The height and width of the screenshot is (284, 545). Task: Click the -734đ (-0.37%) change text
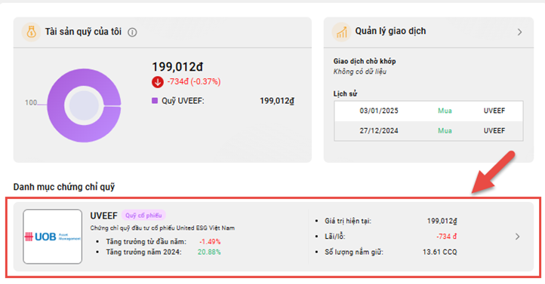194,82
